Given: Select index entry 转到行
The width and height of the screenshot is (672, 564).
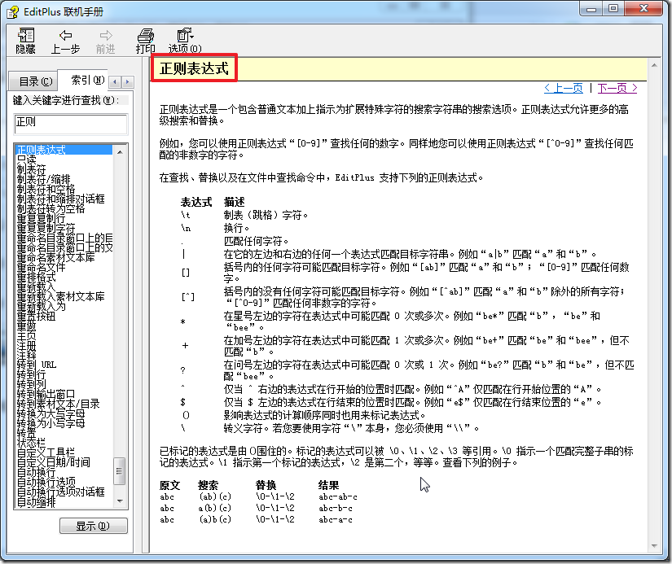Looking at the screenshot, I should pos(31,374).
